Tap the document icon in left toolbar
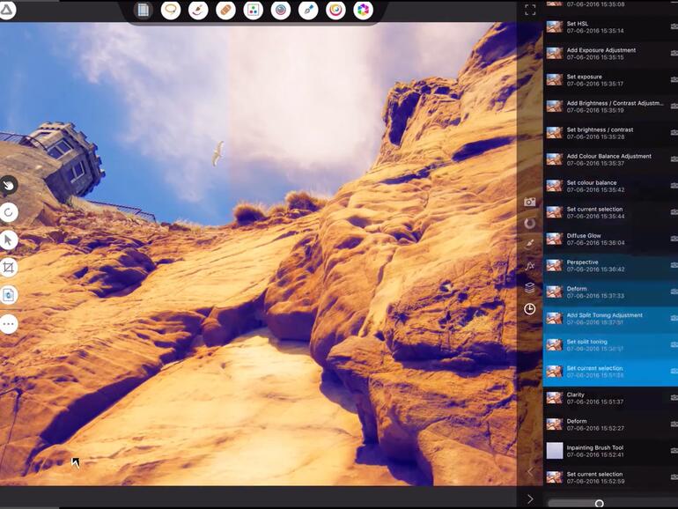The image size is (678, 509). click(x=8, y=295)
